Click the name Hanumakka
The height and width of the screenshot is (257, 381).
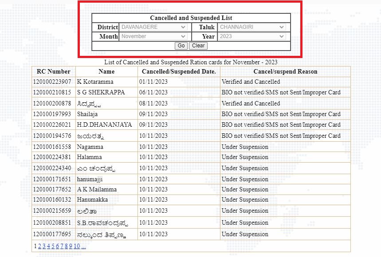92,199
